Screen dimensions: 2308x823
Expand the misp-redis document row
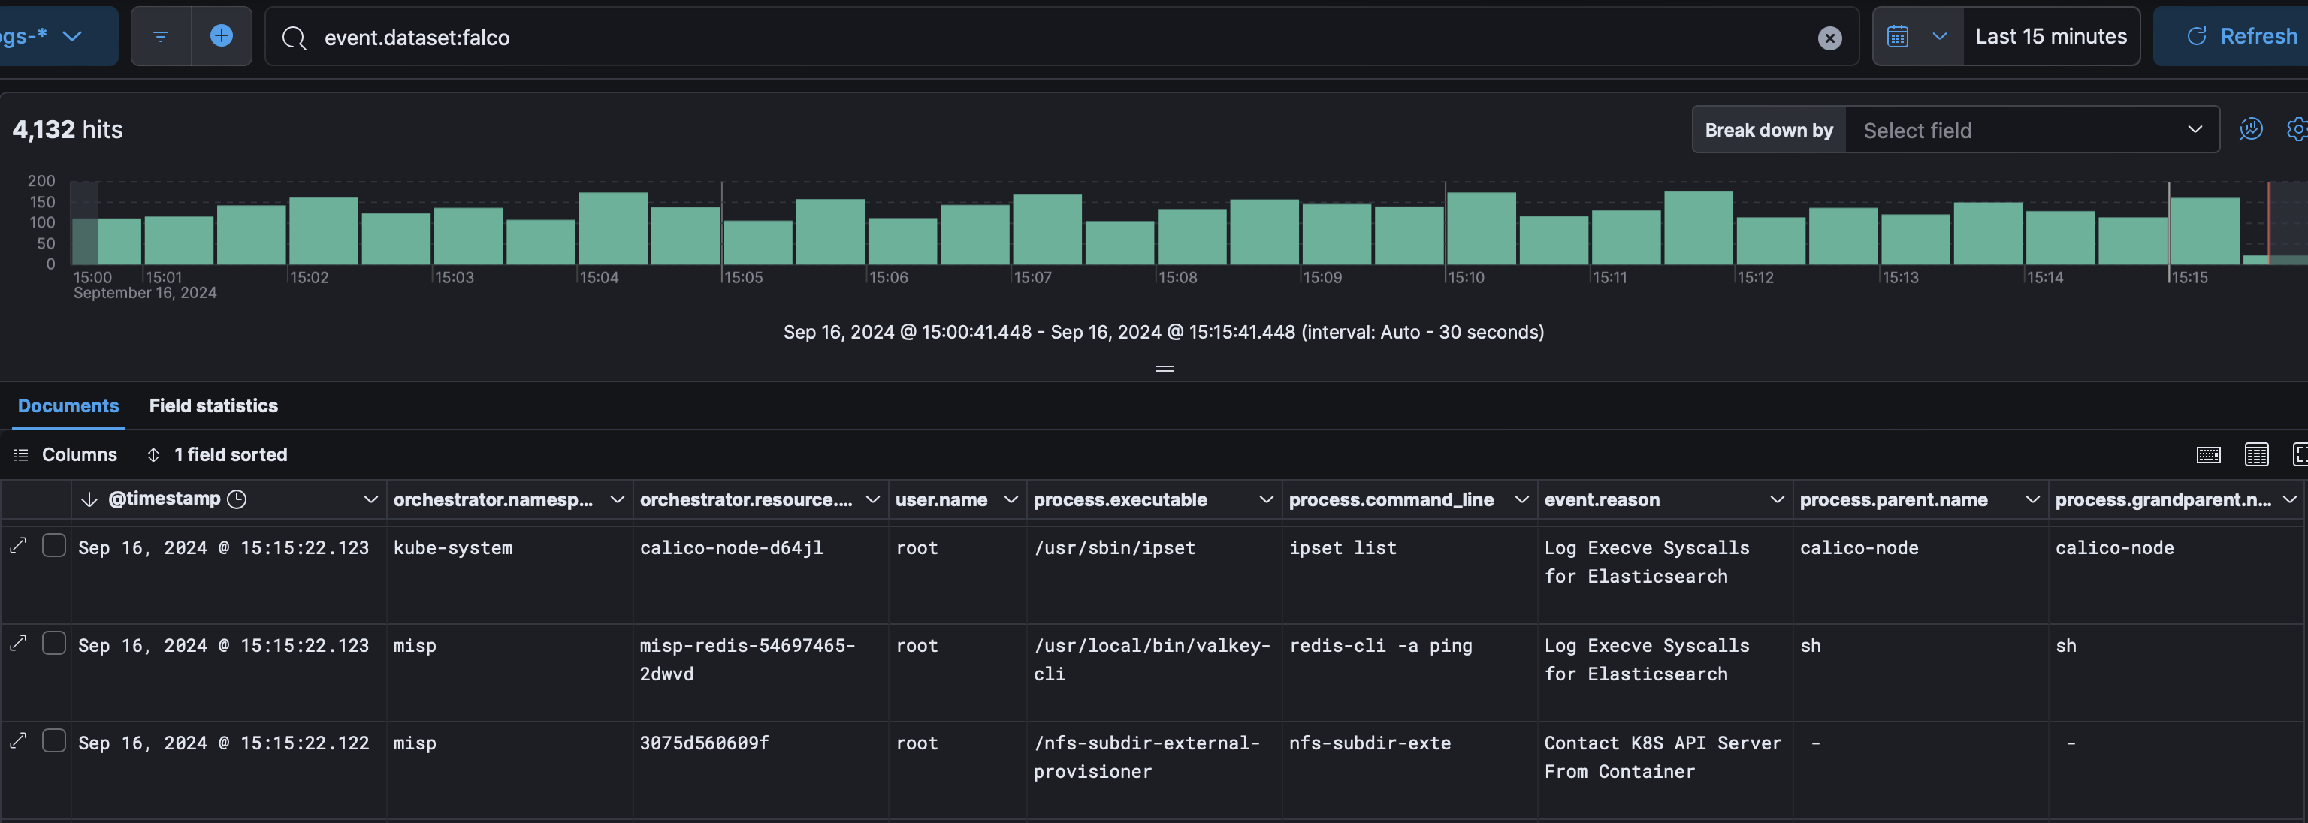click(x=18, y=643)
